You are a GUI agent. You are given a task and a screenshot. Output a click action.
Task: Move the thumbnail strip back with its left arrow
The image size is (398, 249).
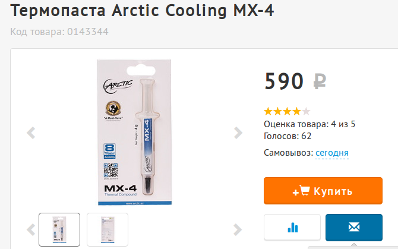click(31, 229)
